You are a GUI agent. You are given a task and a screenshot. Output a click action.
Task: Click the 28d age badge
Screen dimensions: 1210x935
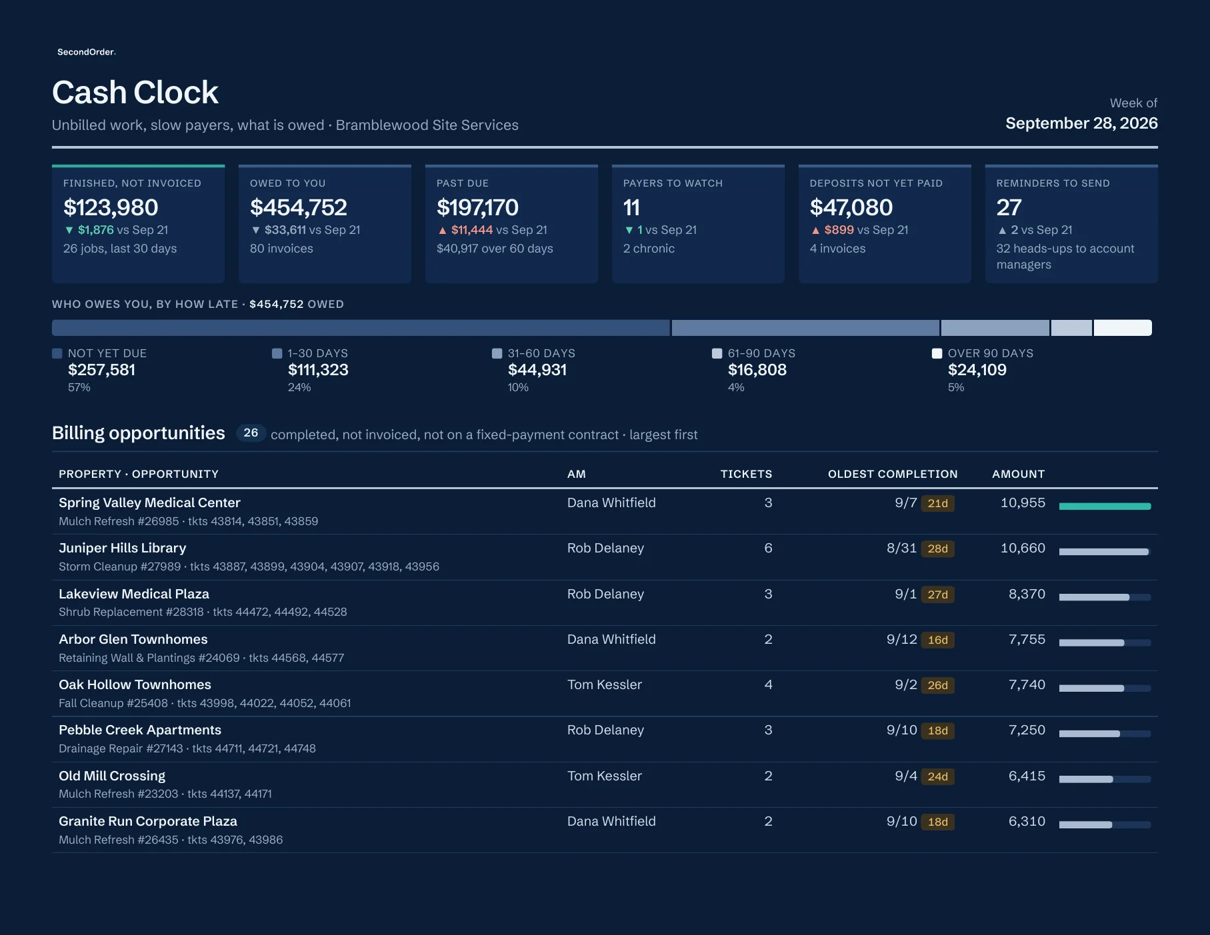pos(937,548)
